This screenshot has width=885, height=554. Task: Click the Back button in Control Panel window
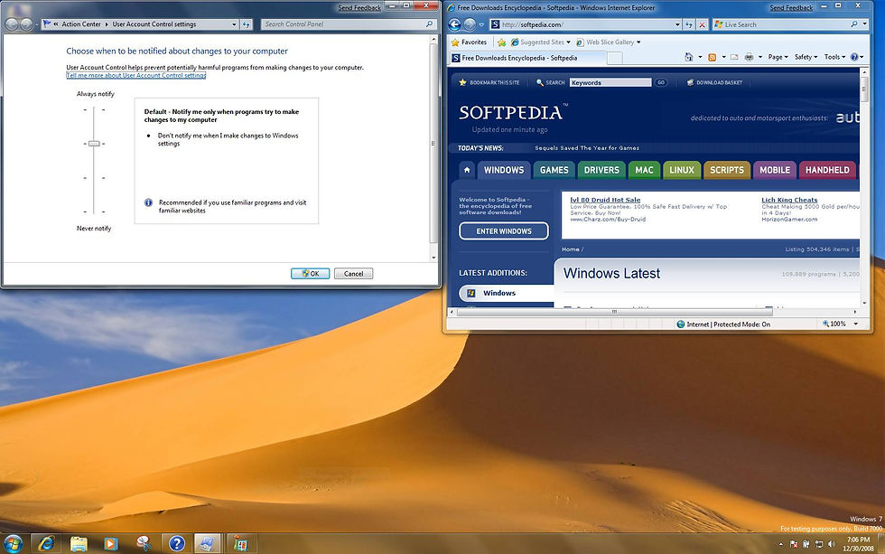11,24
